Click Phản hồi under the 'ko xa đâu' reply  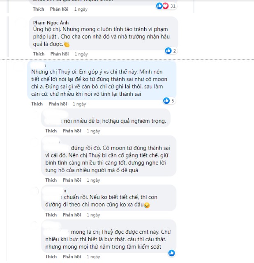[72, 215]
